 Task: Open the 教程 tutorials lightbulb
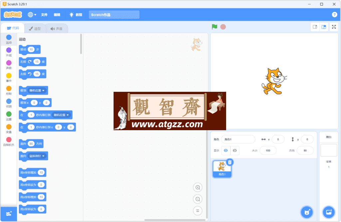coord(76,15)
